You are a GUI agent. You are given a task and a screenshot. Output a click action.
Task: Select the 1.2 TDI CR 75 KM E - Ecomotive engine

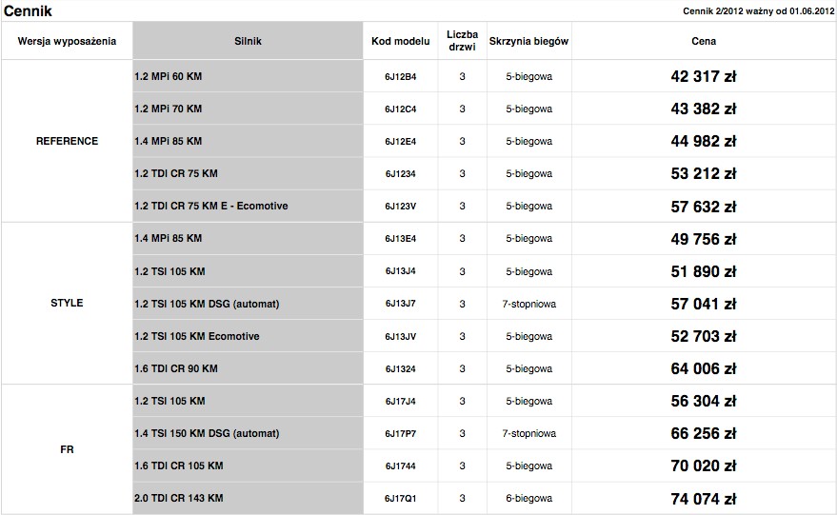click(x=211, y=206)
